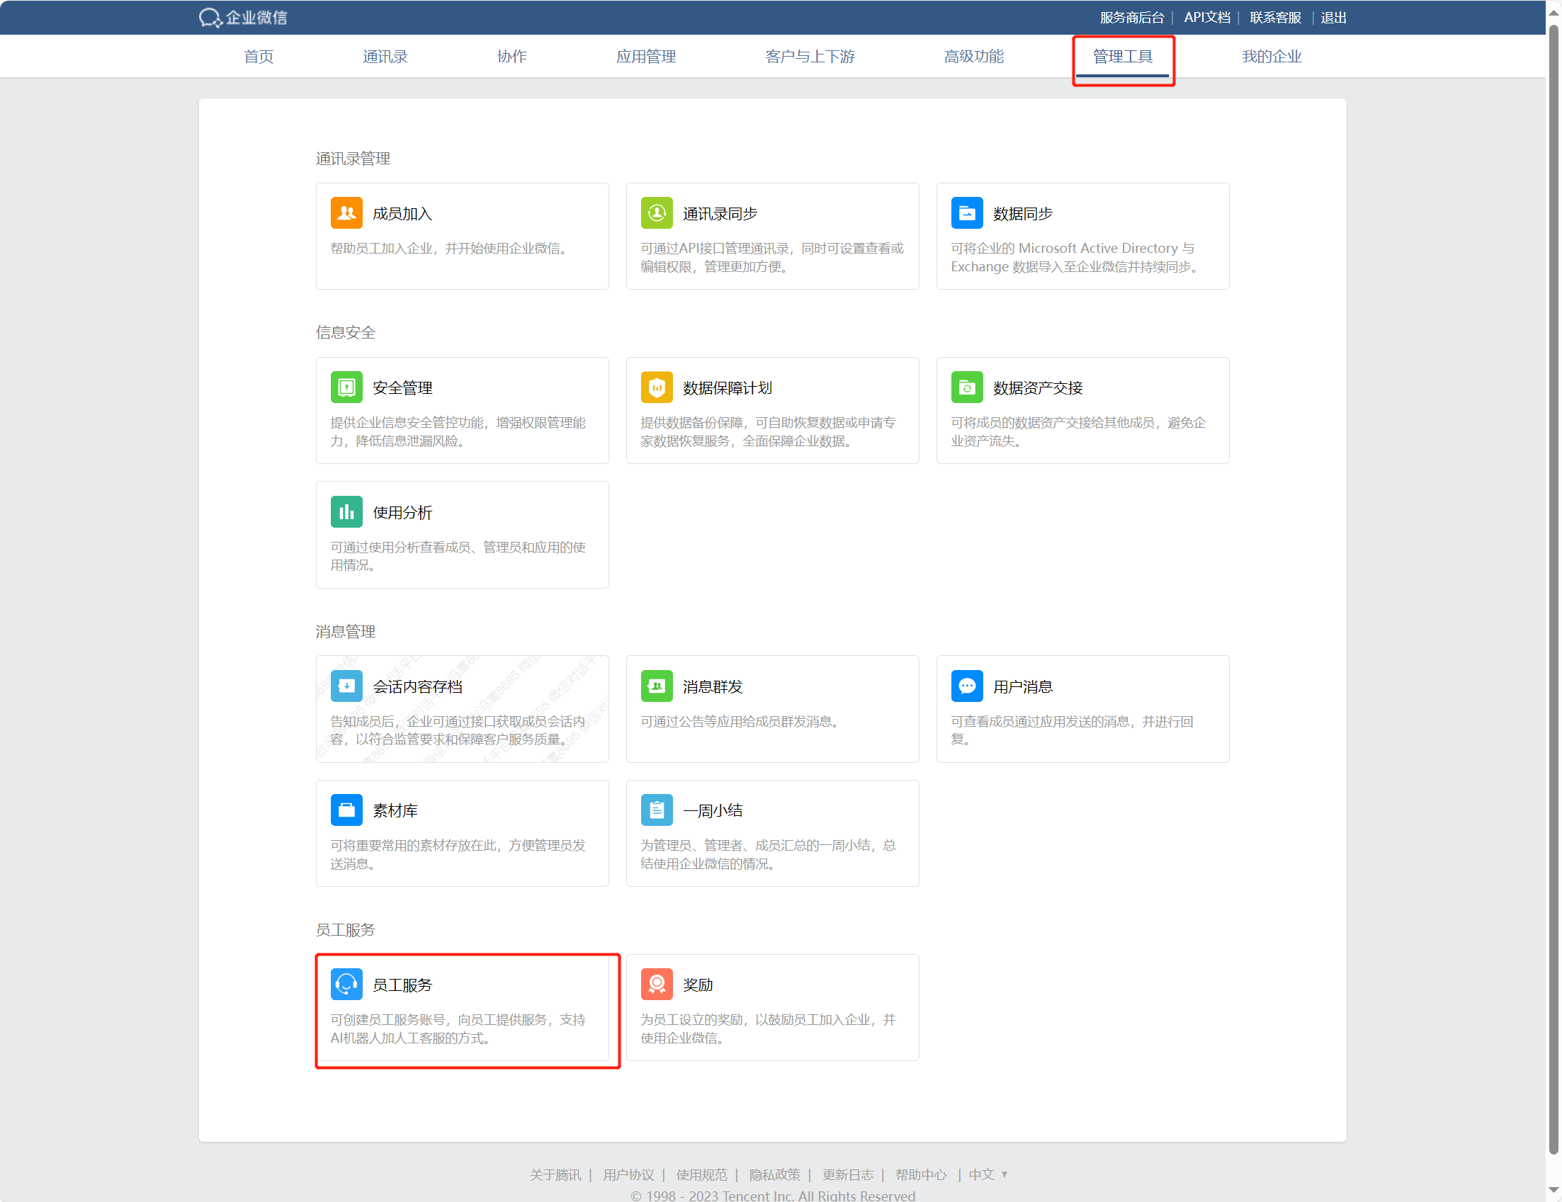Screen dimensions: 1562x1202
Task: Go to the 我的企业 tab
Action: pyautogui.click(x=1271, y=57)
